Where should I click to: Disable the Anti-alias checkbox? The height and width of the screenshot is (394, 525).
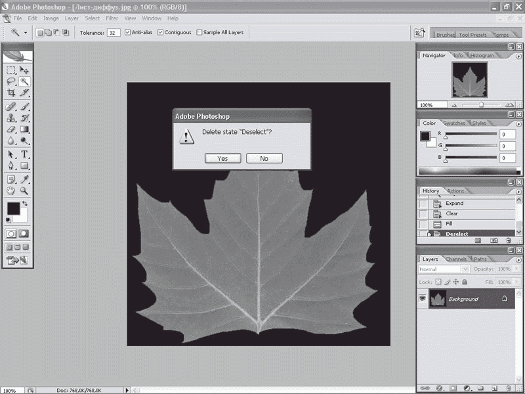pyautogui.click(x=127, y=32)
